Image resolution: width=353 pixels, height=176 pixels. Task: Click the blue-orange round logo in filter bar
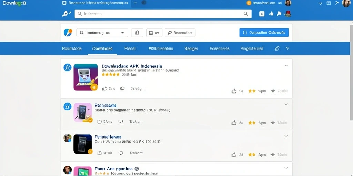[68, 33]
